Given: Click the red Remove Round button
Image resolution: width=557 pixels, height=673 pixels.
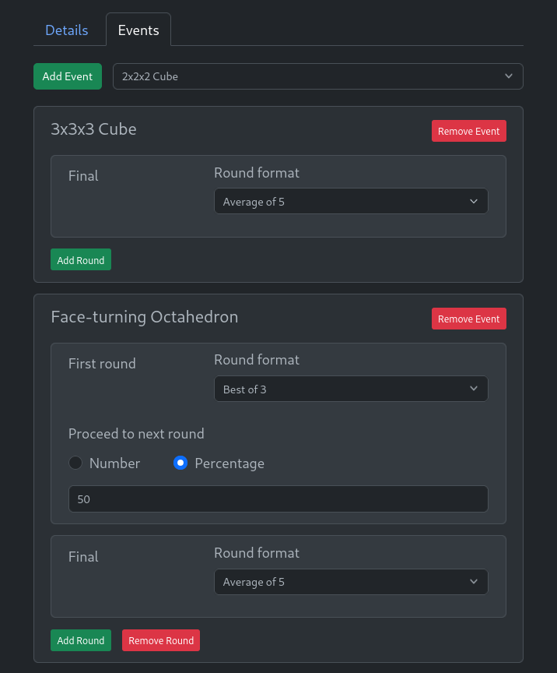Looking at the screenshot, I should [x=161, y=640].
